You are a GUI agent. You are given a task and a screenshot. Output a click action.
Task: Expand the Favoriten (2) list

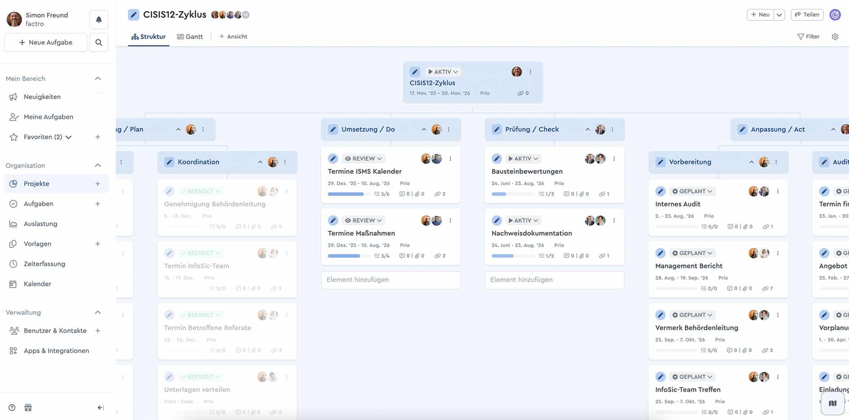click(69, 137)
